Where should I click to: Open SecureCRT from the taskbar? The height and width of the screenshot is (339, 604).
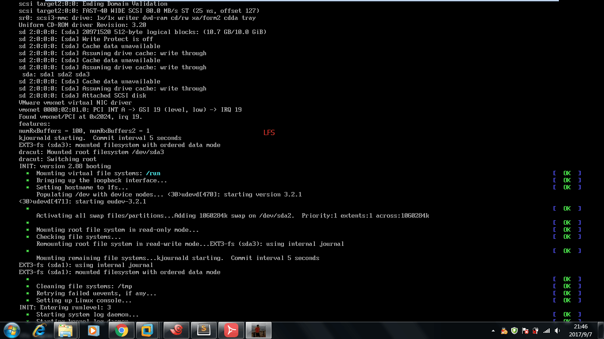point(204,330)
